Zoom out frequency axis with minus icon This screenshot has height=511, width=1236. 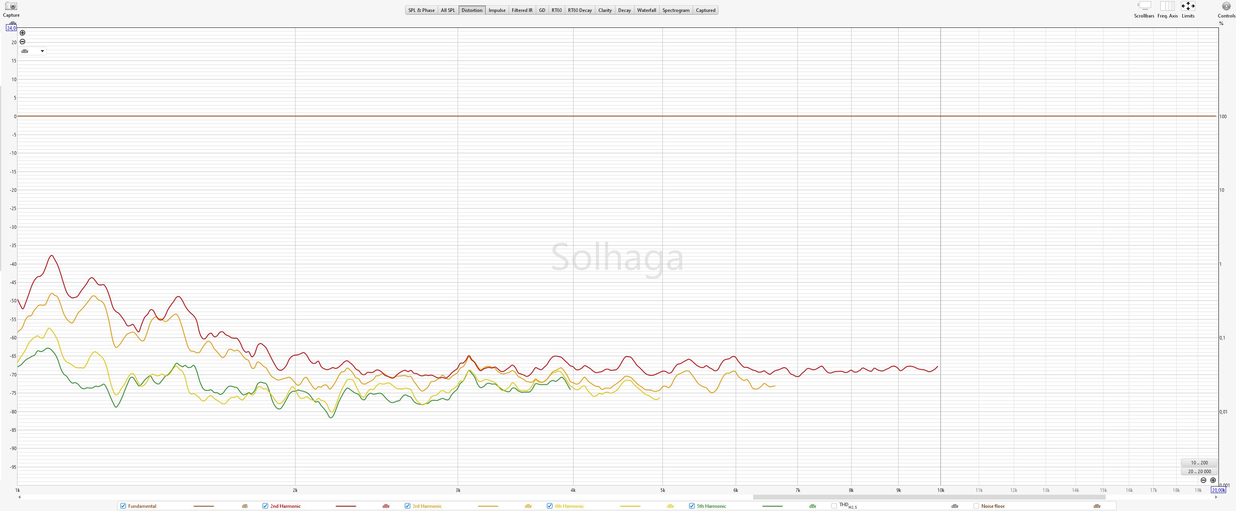[x=1203, y=480]
